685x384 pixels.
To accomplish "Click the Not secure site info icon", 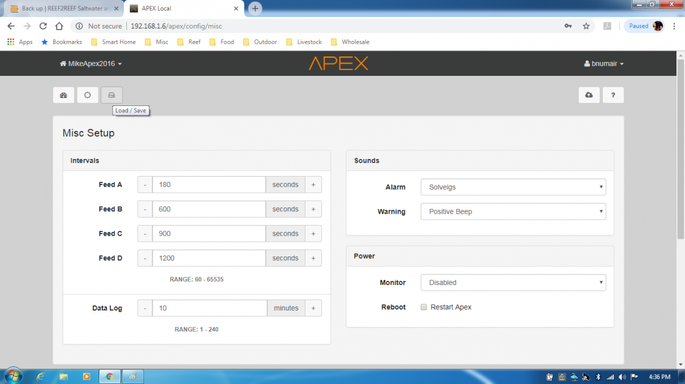I will (x=79, y=26).
